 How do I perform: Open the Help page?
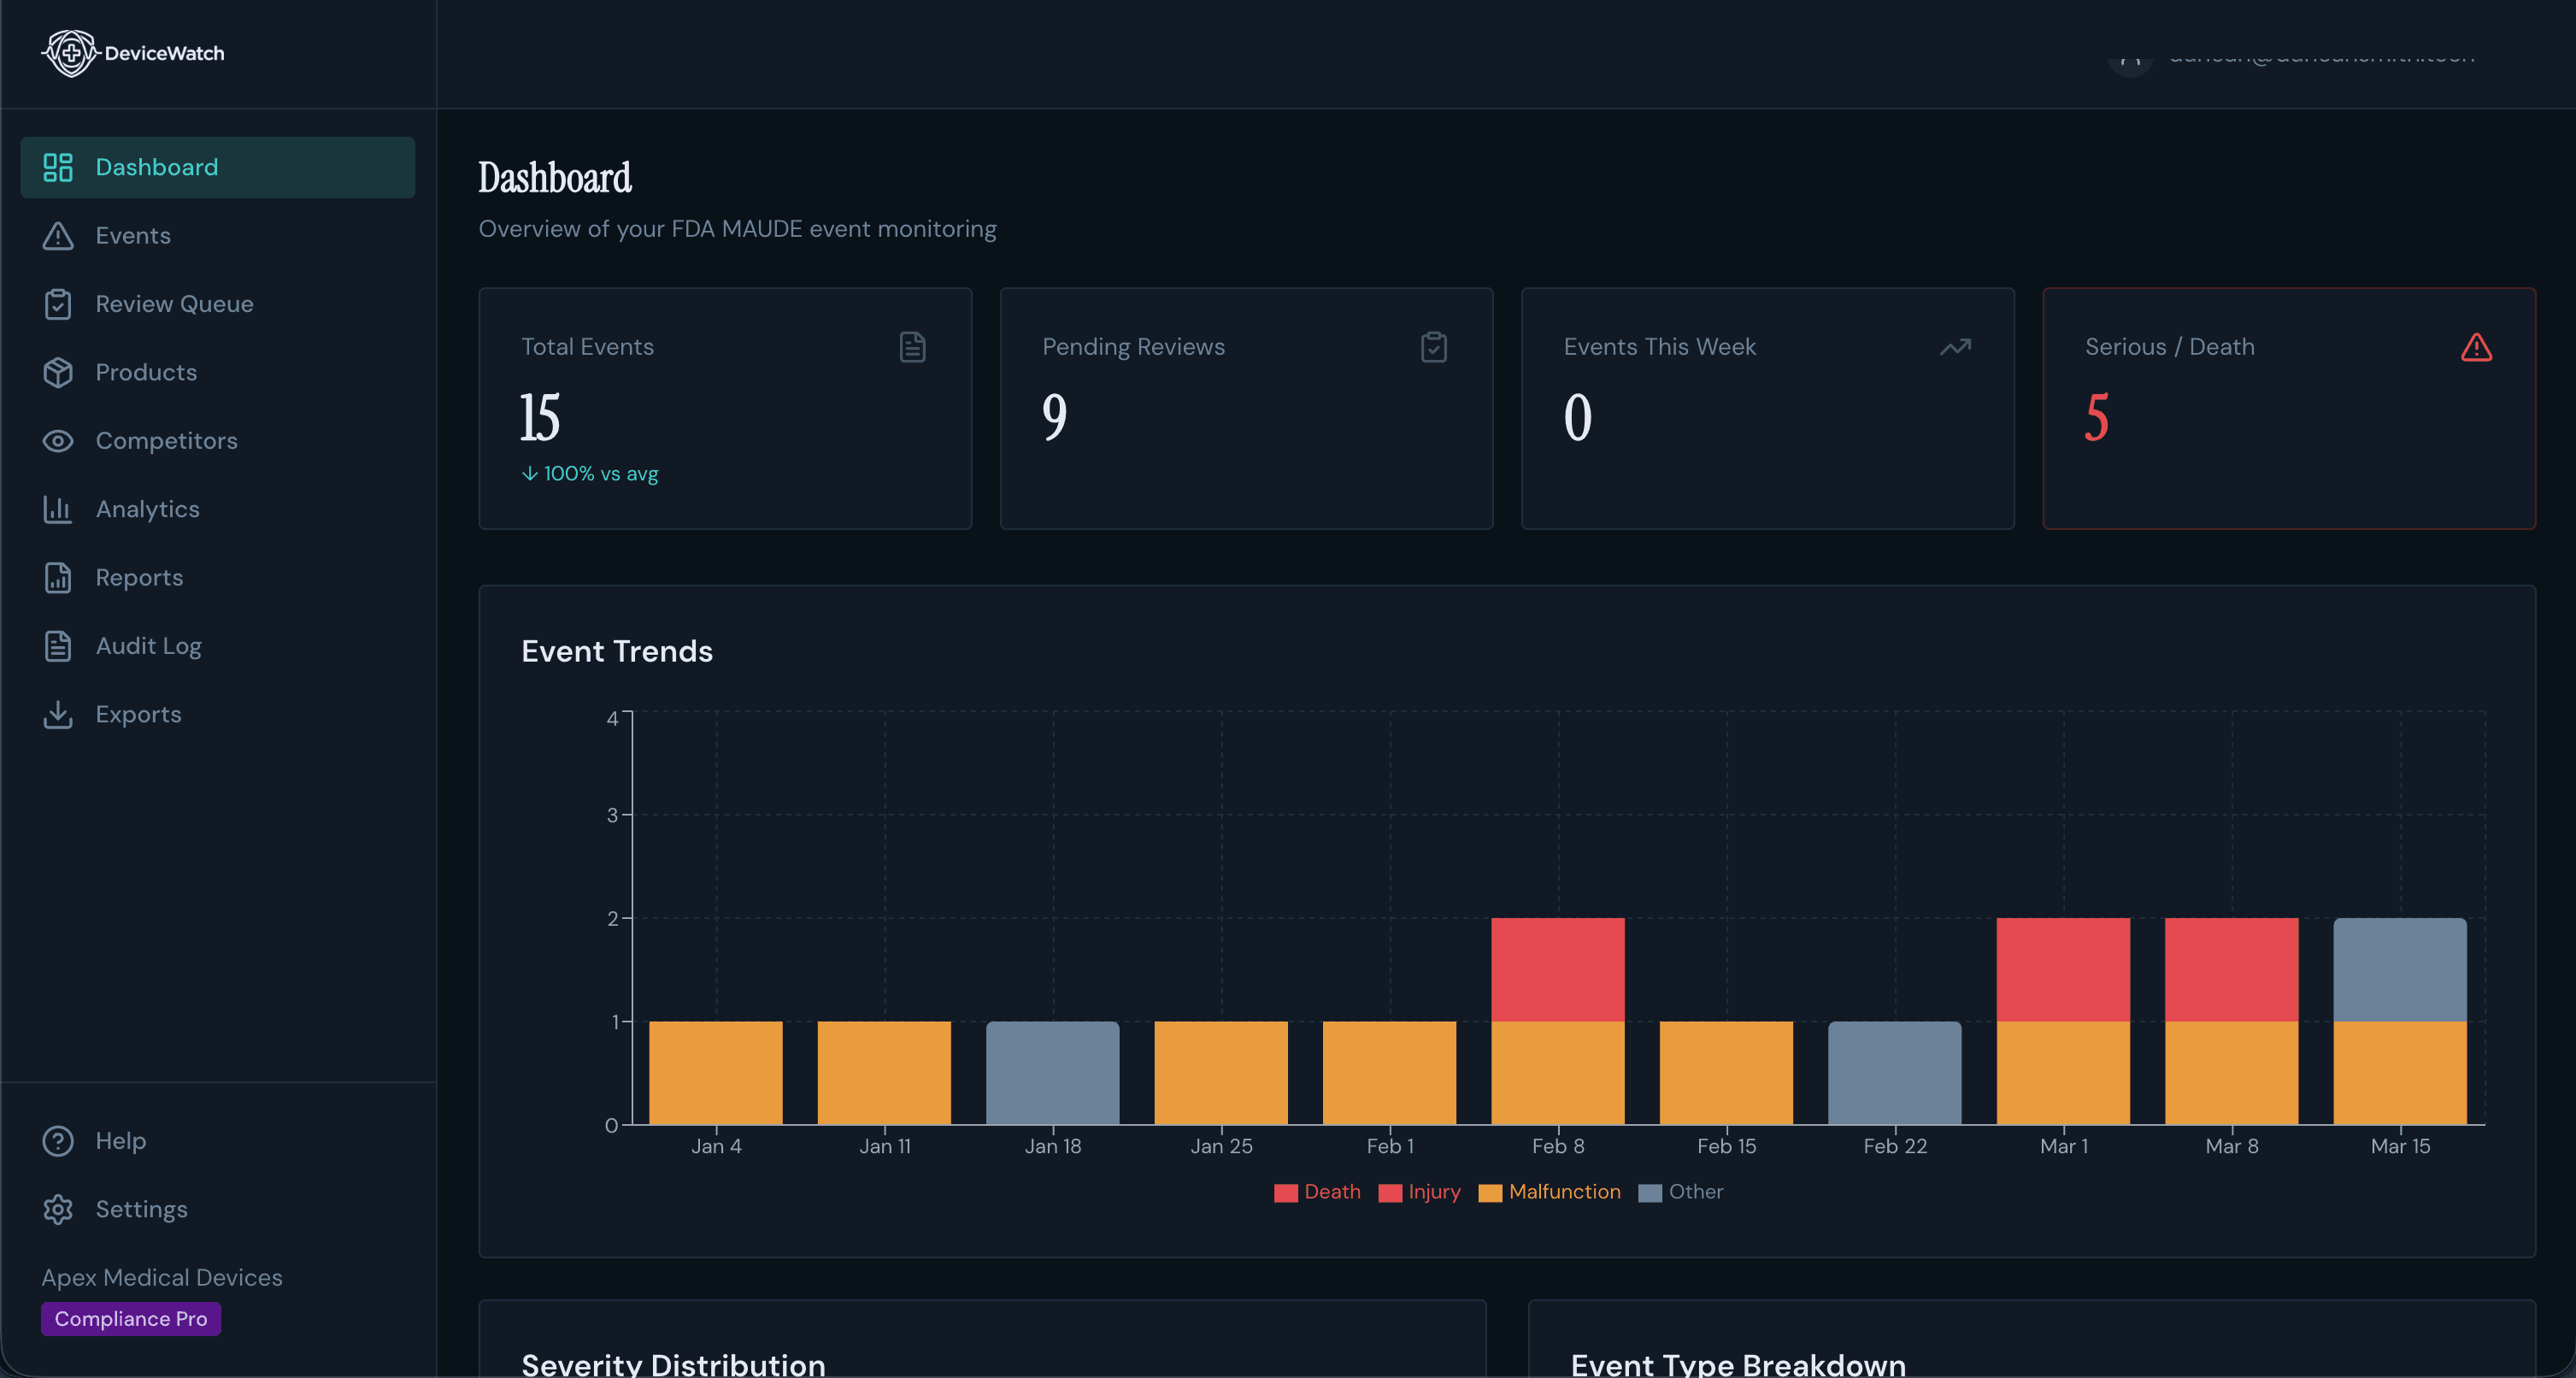120,1140
